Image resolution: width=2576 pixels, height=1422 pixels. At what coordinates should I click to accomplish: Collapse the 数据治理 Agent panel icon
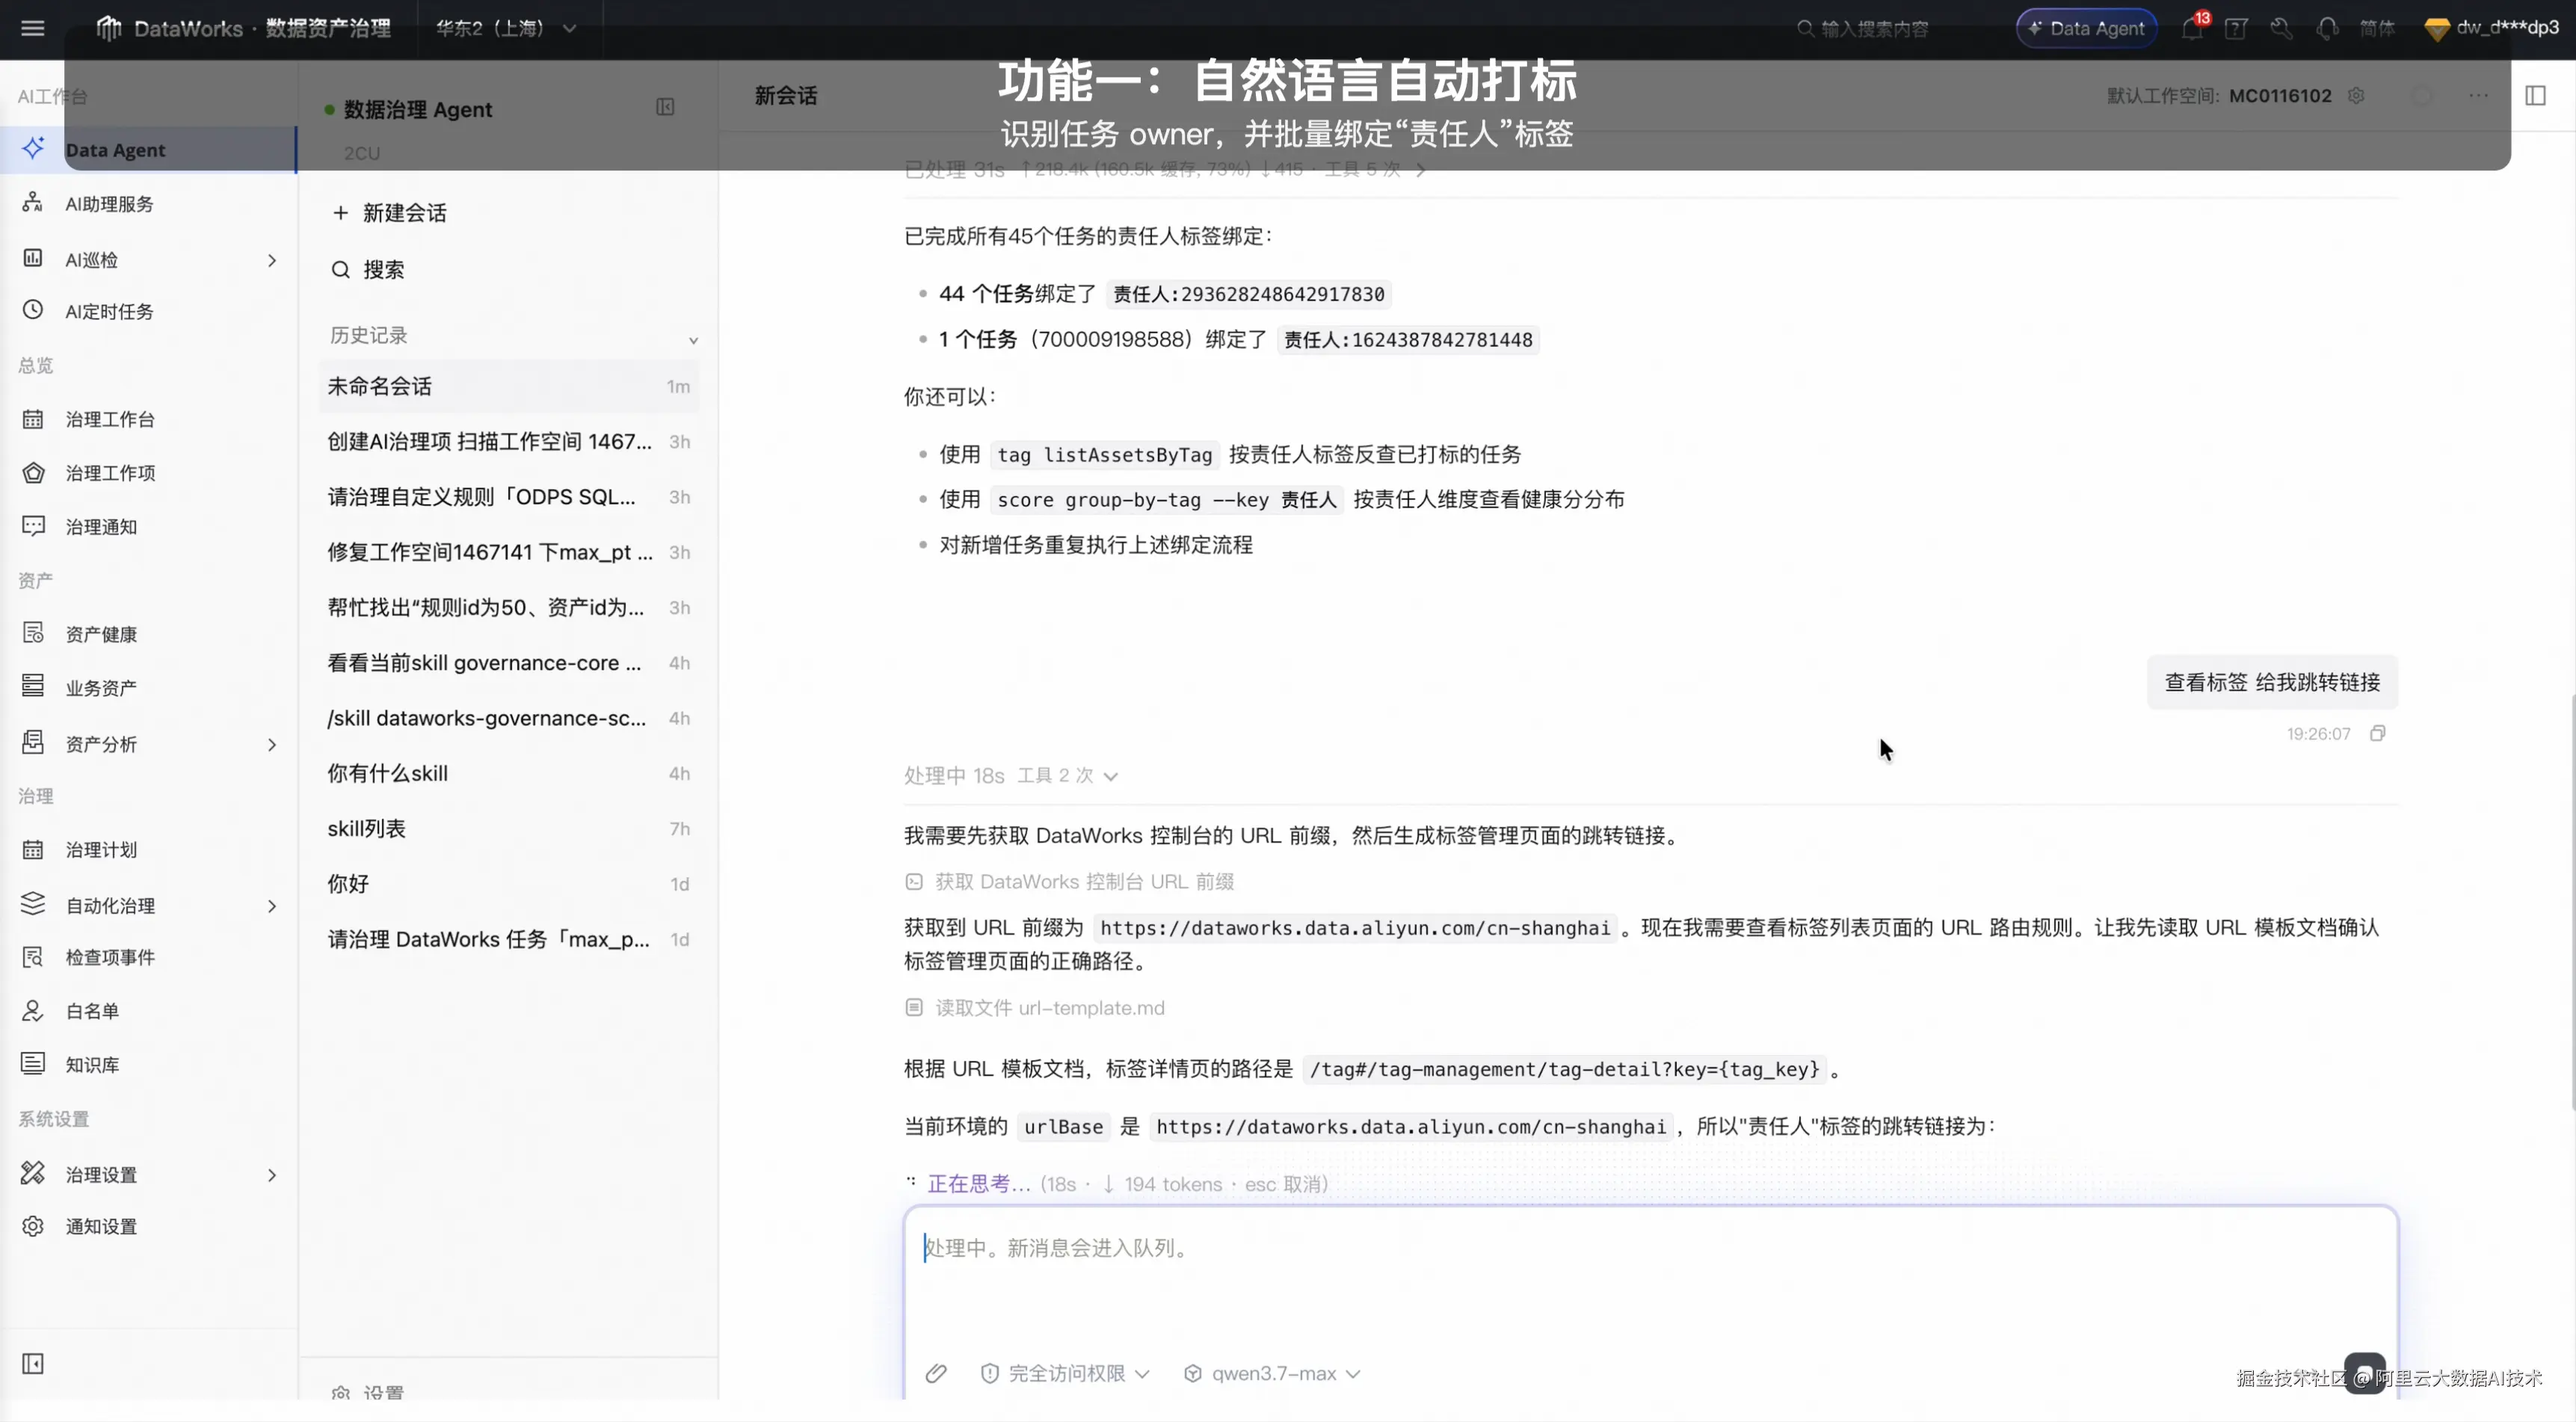tap(665, 107)
